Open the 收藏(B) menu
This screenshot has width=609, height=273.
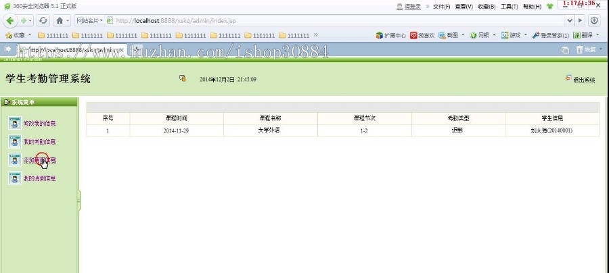pos(487,7)
